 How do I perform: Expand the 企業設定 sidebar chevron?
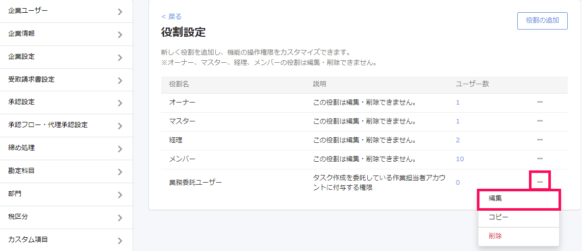click(119, 58)
